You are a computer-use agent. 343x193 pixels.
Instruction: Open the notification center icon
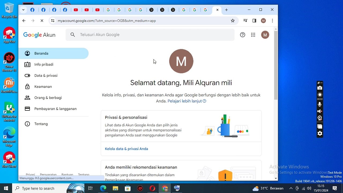pos(335,188)
